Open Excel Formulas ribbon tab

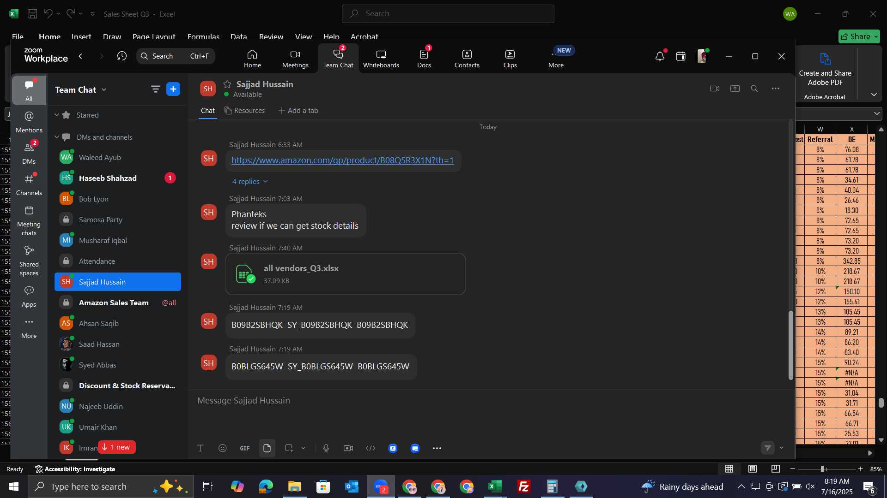click(204, 36)
